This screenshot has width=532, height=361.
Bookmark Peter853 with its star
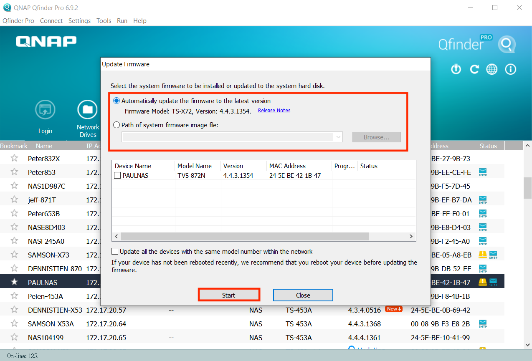[x=15, y=172]
